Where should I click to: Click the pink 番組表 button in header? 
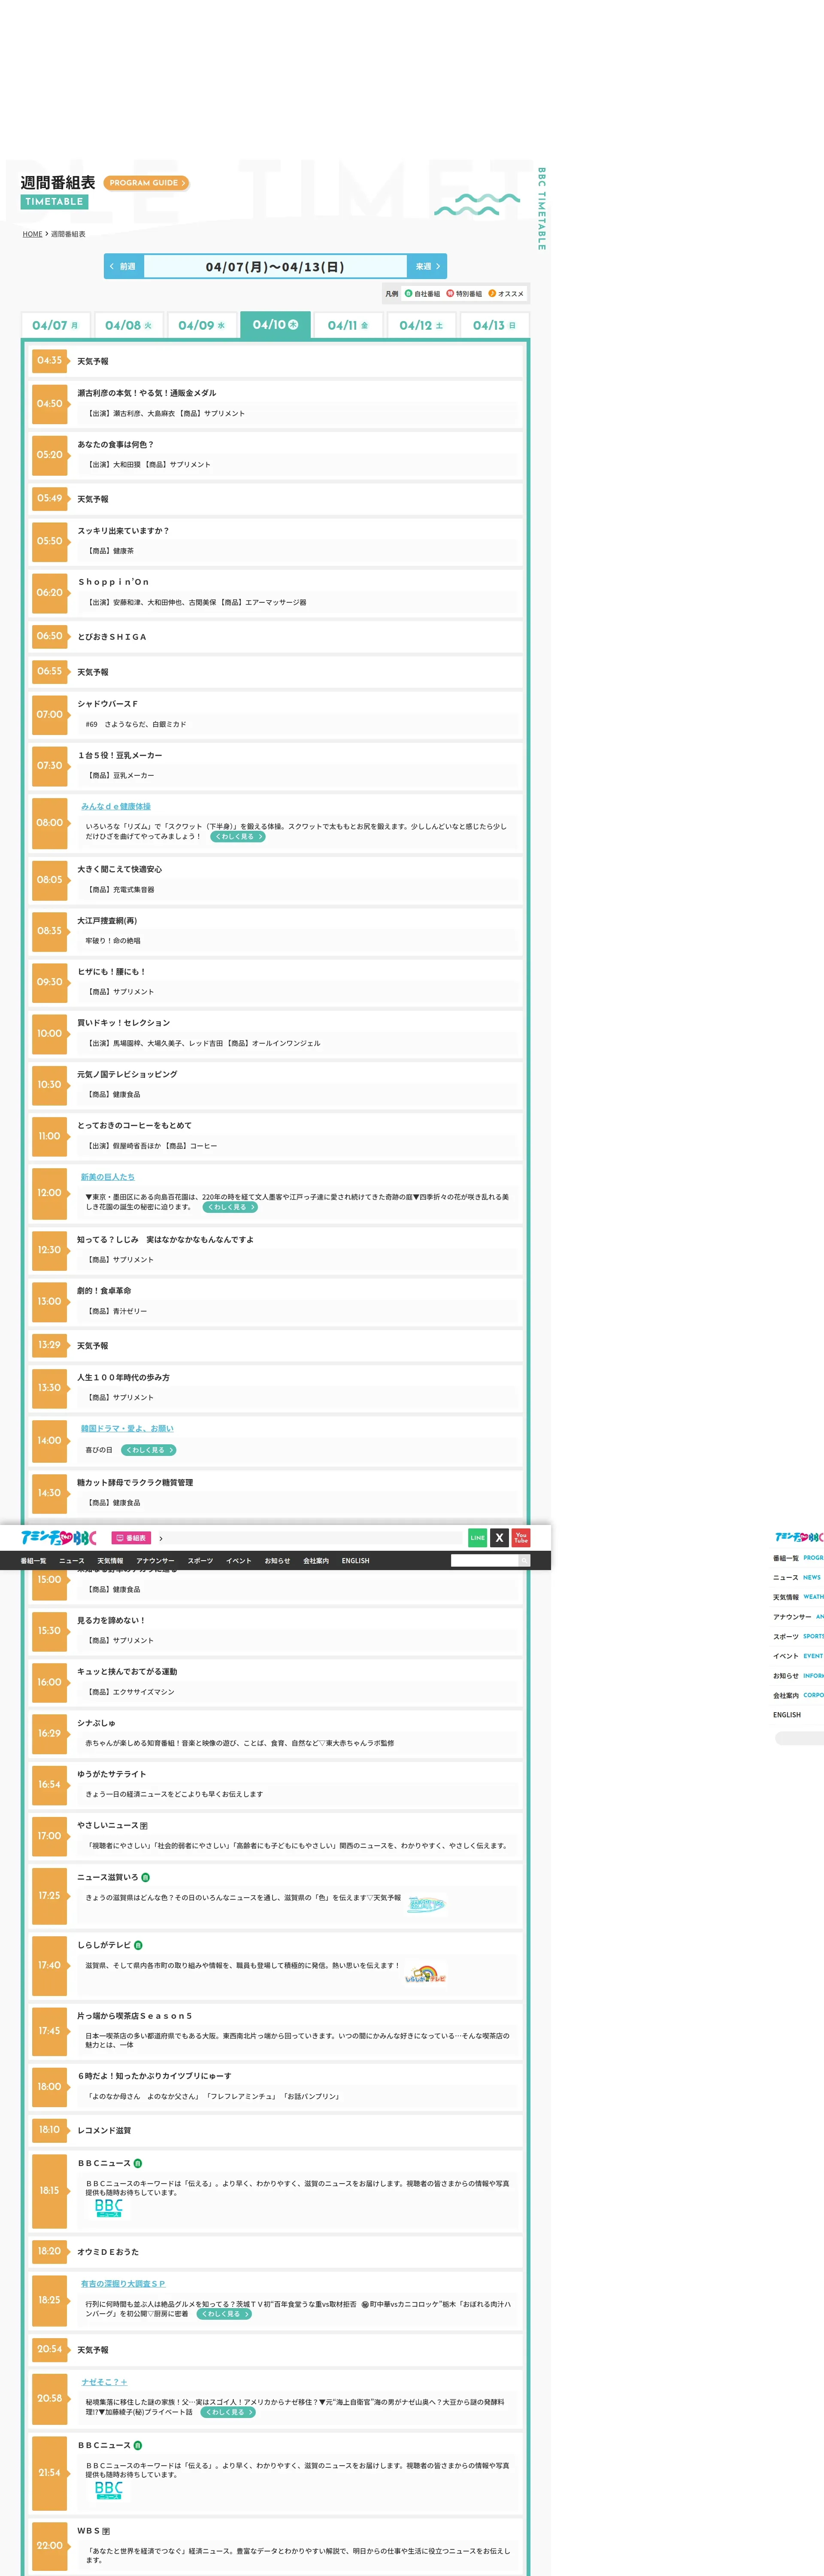tap(131, 1538)
